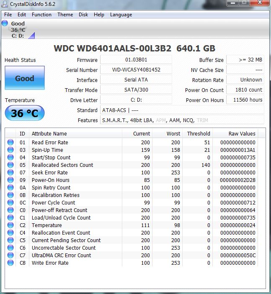
Task: Open the File menu
Action: tap(8, 15)
